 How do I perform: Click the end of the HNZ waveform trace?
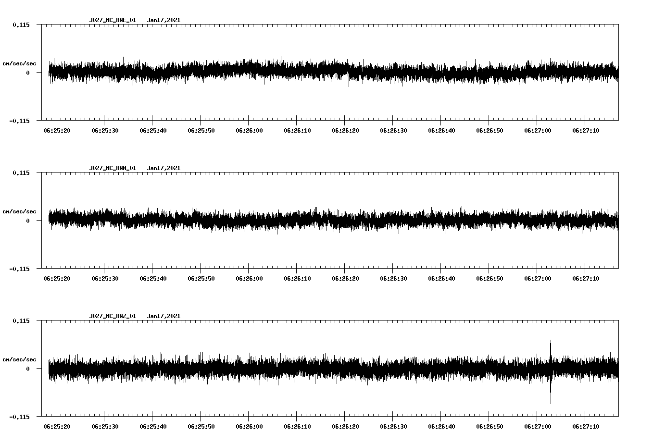coord(618,369)
